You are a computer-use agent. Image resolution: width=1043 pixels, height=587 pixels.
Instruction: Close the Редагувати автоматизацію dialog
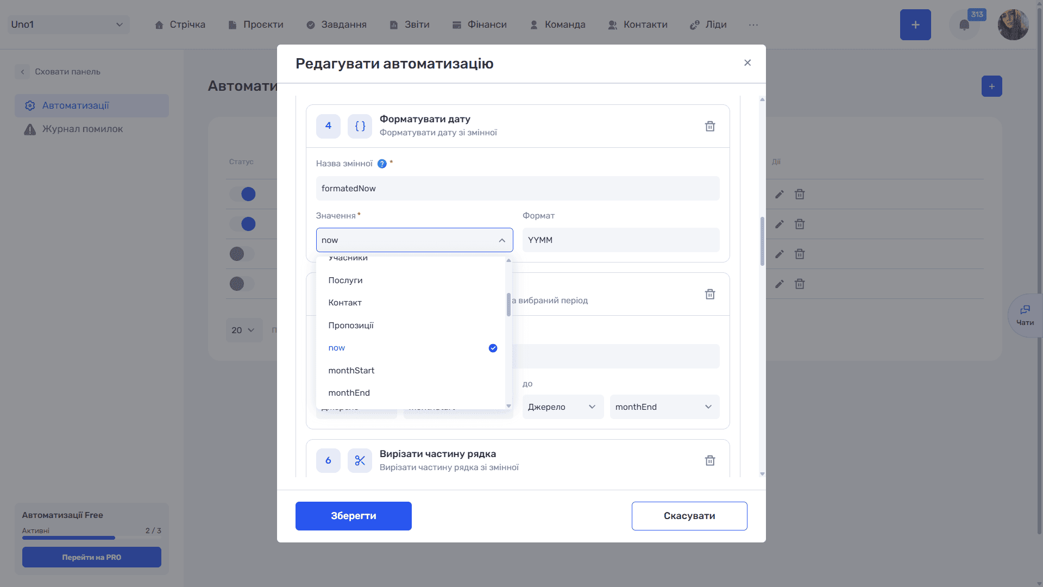pos(747,63)
